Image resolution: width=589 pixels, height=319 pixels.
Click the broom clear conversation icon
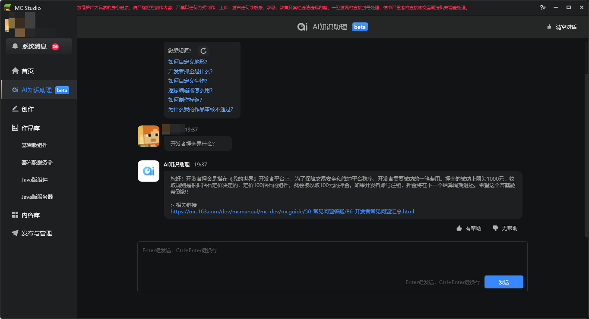pos(549,27)
